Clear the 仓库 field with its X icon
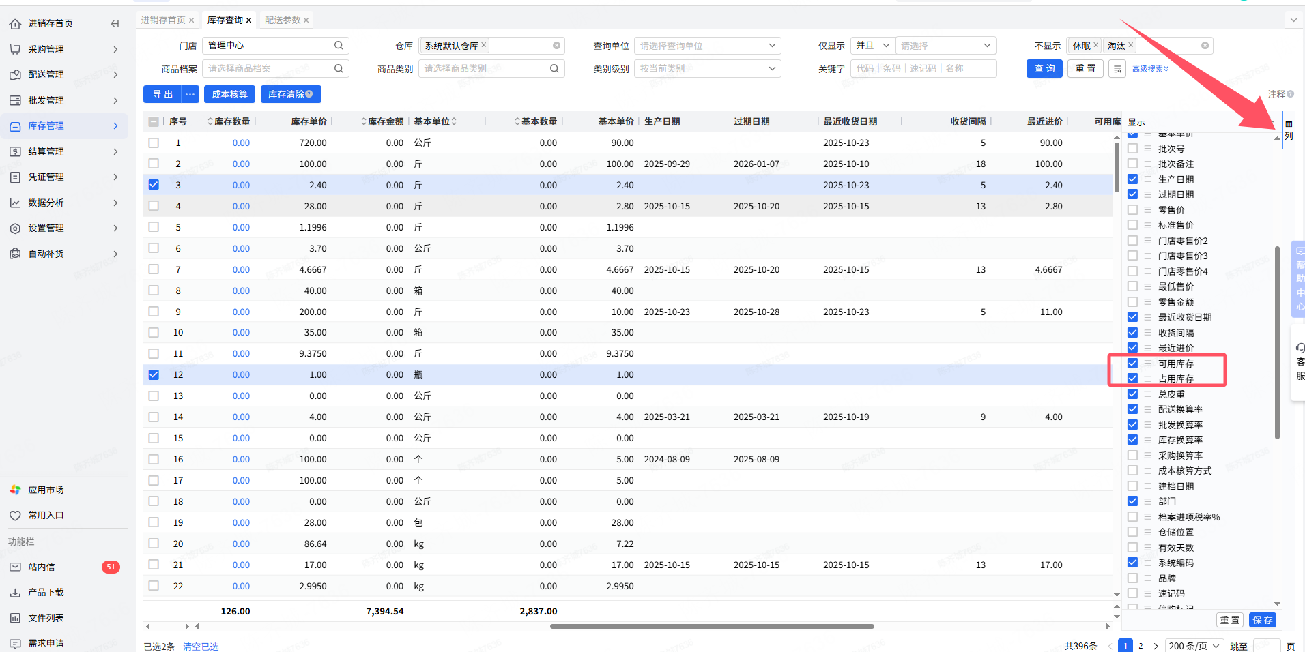1305x652 pixels. click(556, 46)
